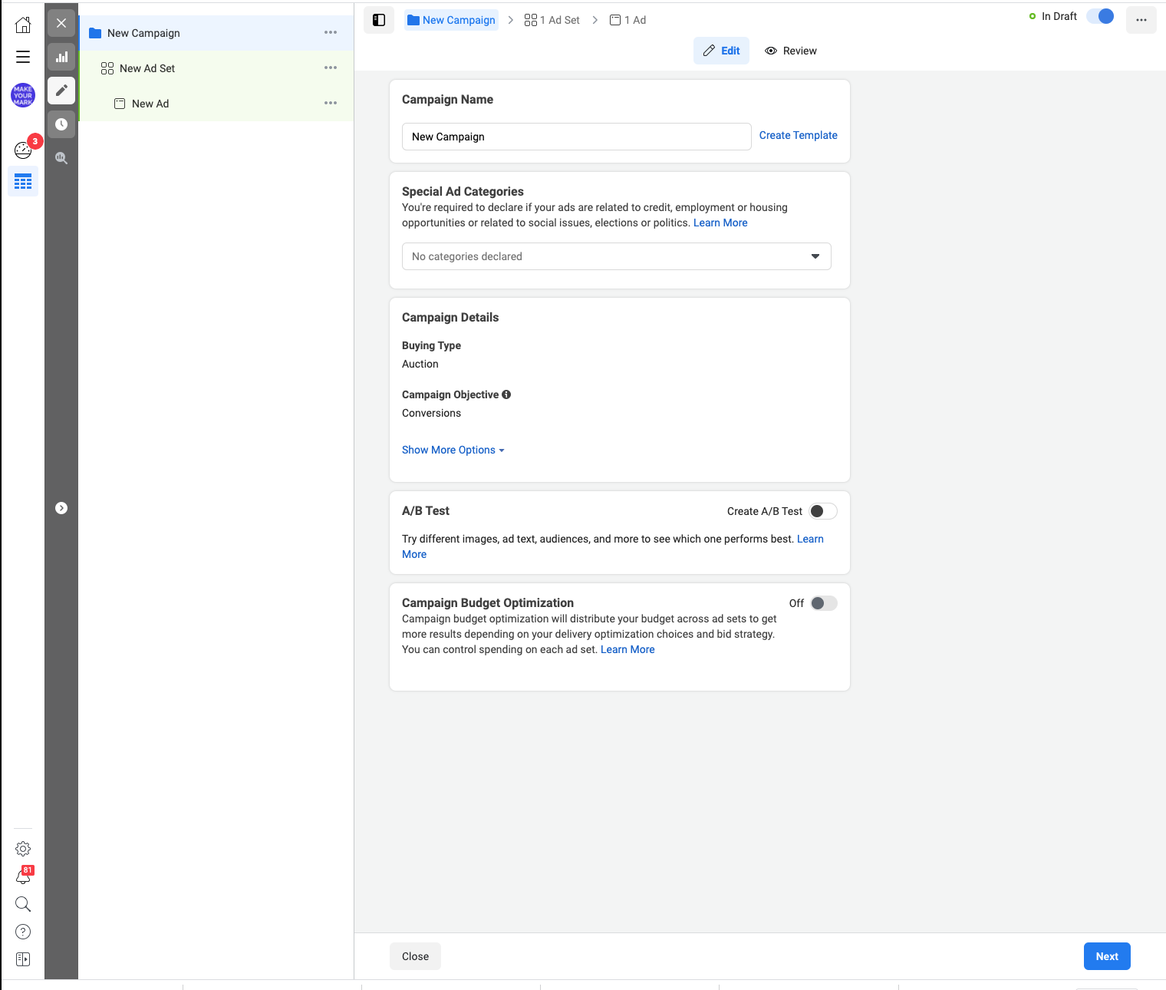Viewport: 1166px width, 990px height.
Task: Open more options for New Ad row
Action: pos(331,103)
